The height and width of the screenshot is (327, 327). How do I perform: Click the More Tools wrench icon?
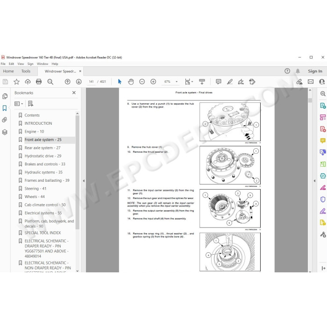(x=323, y=235)
